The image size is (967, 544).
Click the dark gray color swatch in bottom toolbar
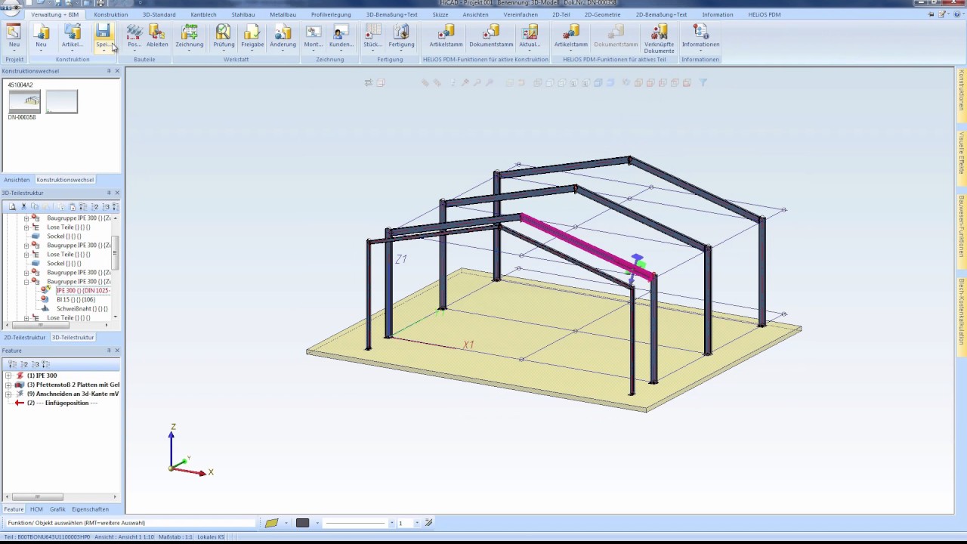[x=302, y=523]
